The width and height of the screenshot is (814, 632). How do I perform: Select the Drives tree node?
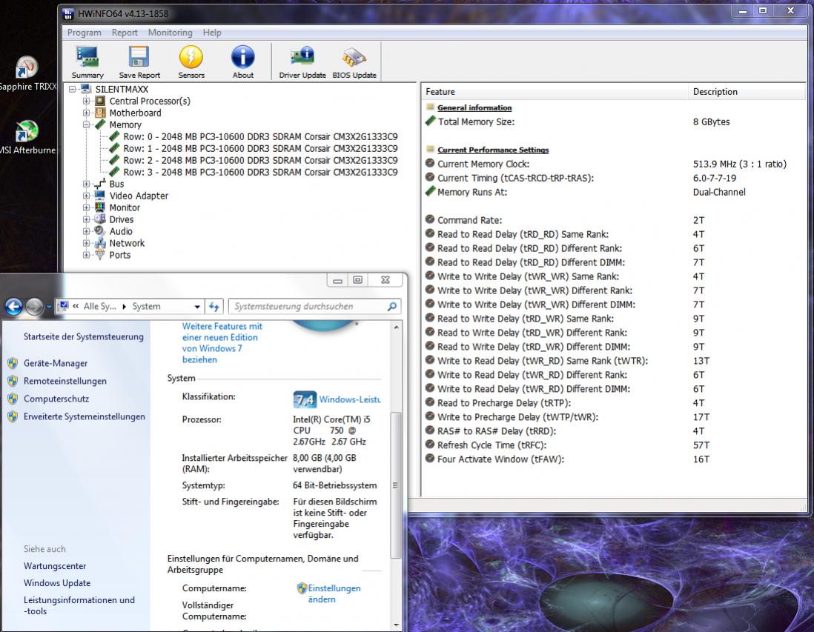coord(122,220)
